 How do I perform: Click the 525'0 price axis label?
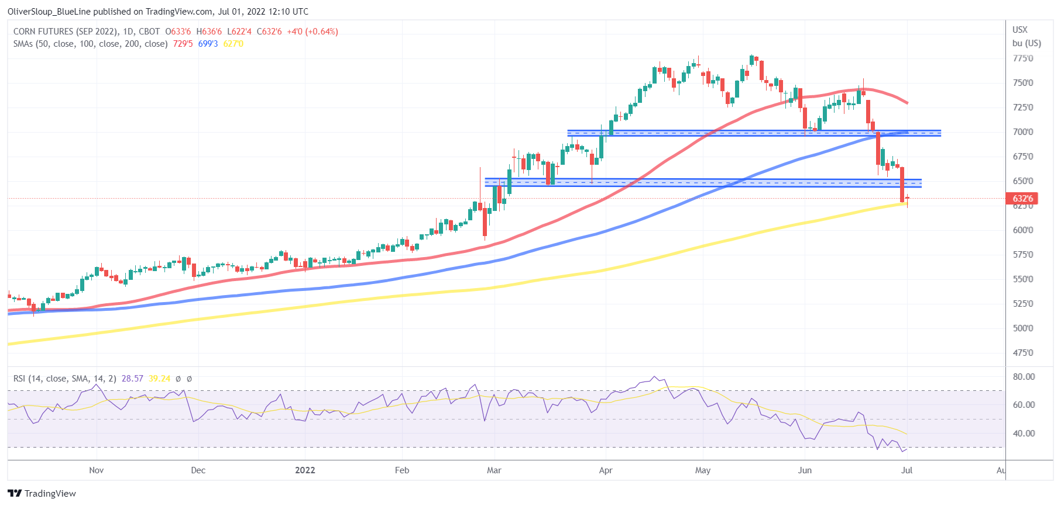(x=1023, y=304)
